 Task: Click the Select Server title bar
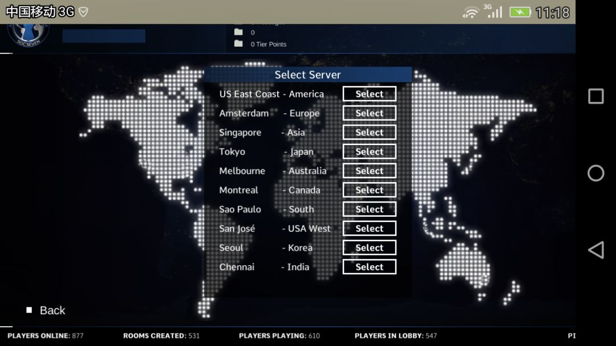tap(307, 75)
